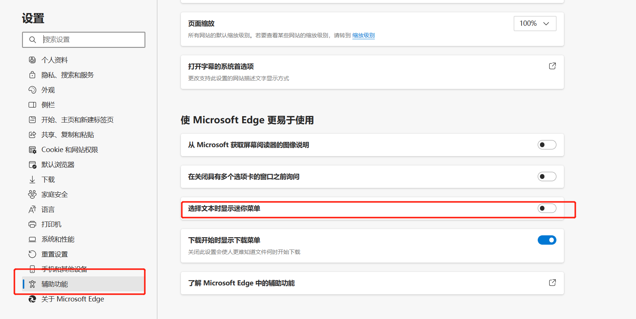The width and height of the screenshot is (636, 319).
Task: Click the share icon beside 共享、复制和粘贴
Action: 33,134
